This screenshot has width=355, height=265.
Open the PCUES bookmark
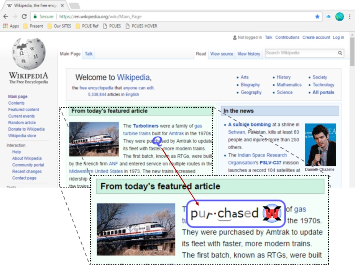112,26
